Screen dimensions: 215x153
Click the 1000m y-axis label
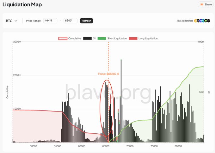(x=17, y=109)
